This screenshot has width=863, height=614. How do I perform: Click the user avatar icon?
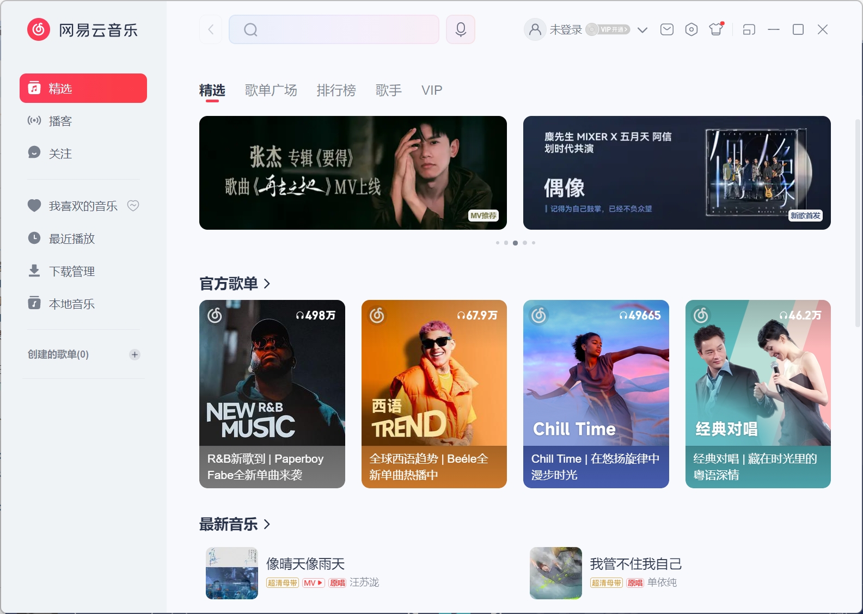535,29
